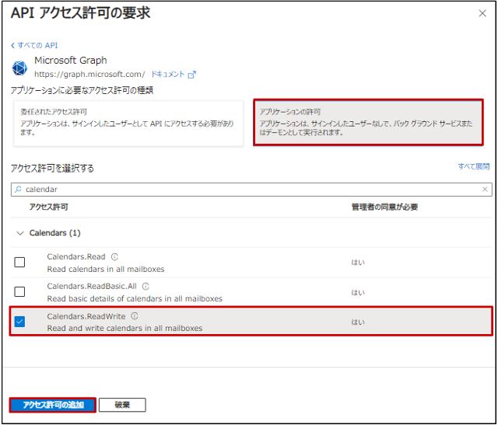
Task: Collapse the Calendars (1) group chevron
Action: point(20,233)
